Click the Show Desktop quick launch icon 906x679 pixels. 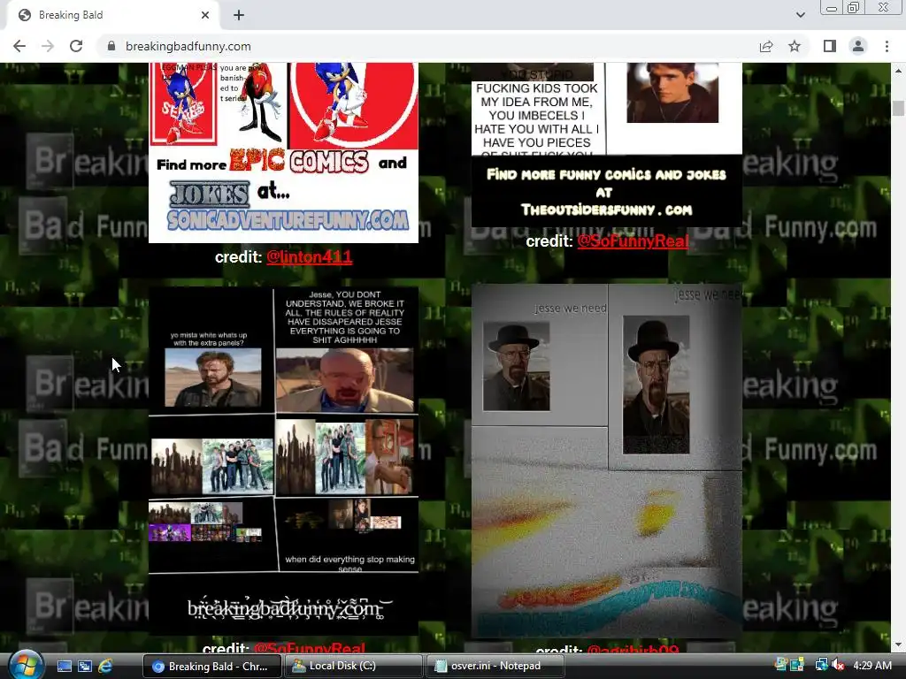pyautogui.click(x=65, y=667)
